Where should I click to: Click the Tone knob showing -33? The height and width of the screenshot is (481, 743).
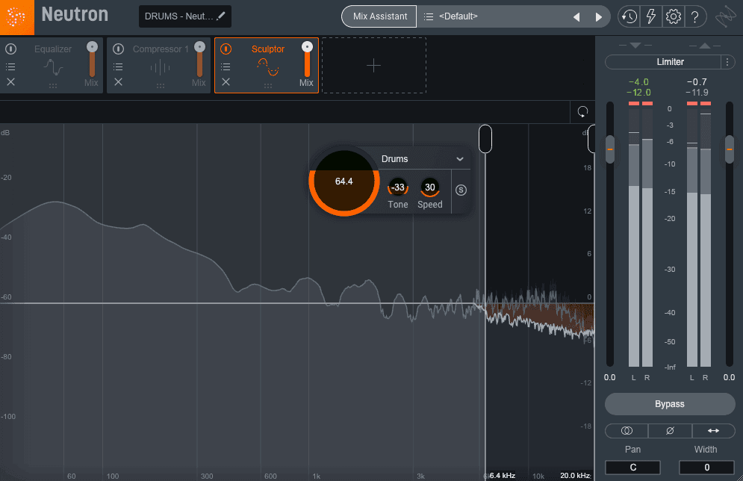pyautogui.click(x=397, y=187)
